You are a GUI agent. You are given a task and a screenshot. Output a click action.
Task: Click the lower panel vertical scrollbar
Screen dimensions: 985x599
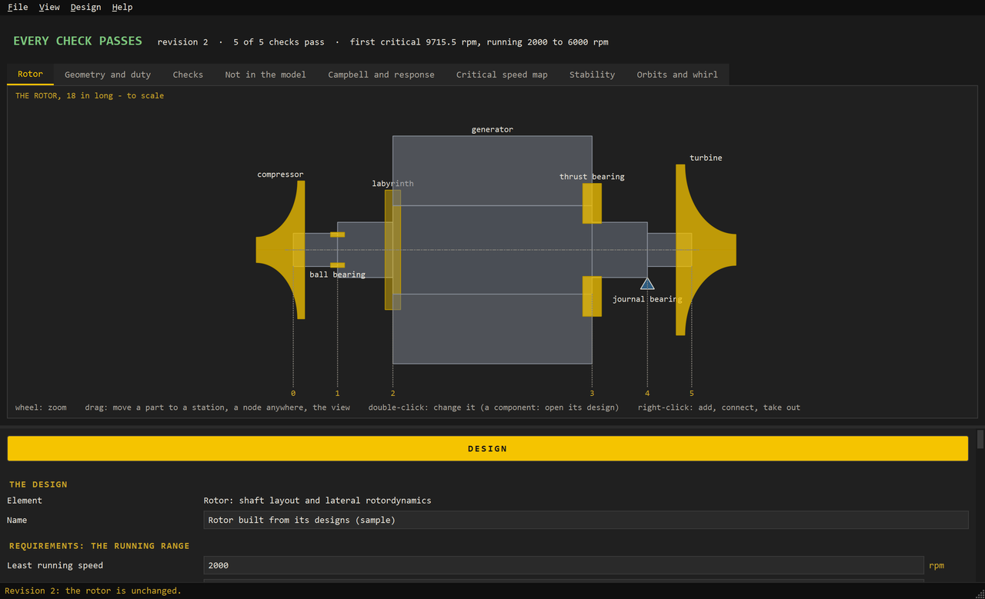(x=980, y=440)
